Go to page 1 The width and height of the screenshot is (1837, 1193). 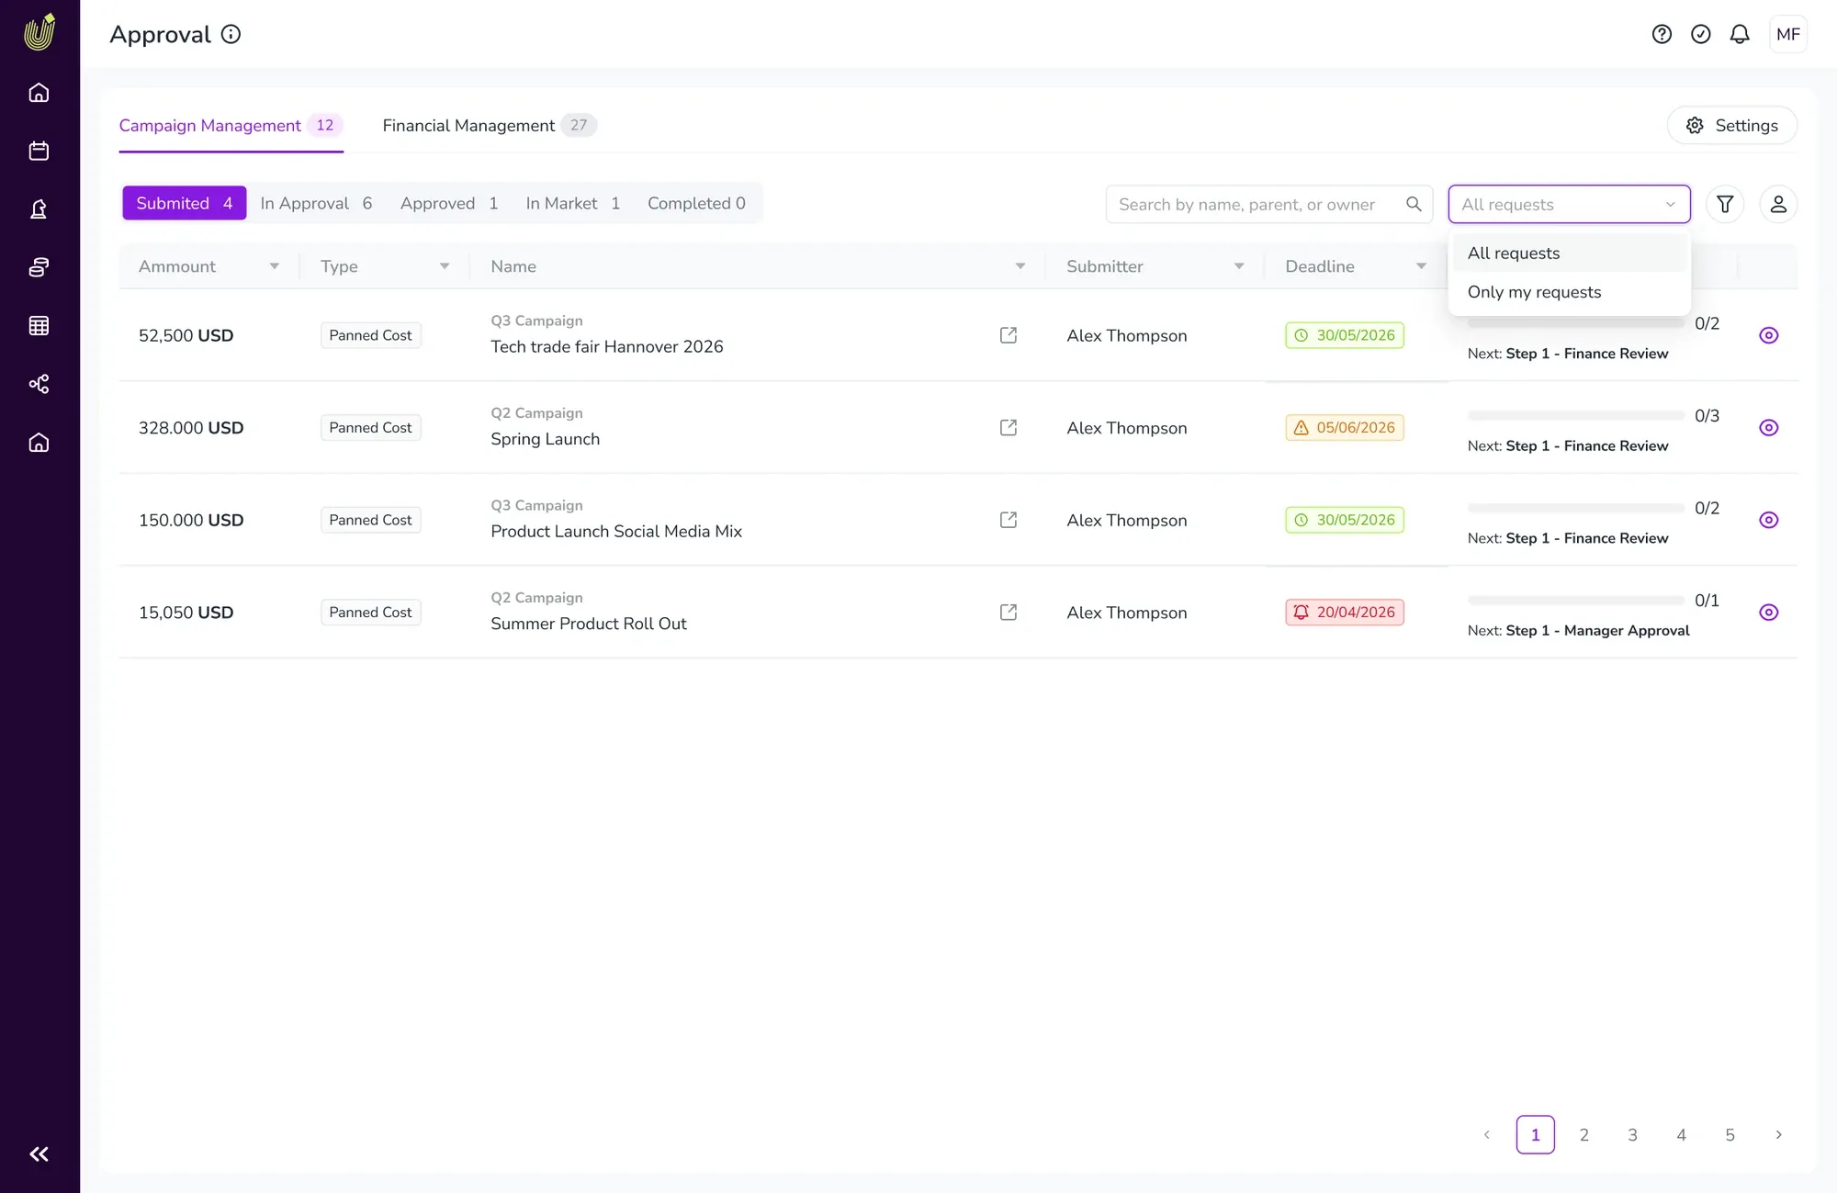1536,1135
